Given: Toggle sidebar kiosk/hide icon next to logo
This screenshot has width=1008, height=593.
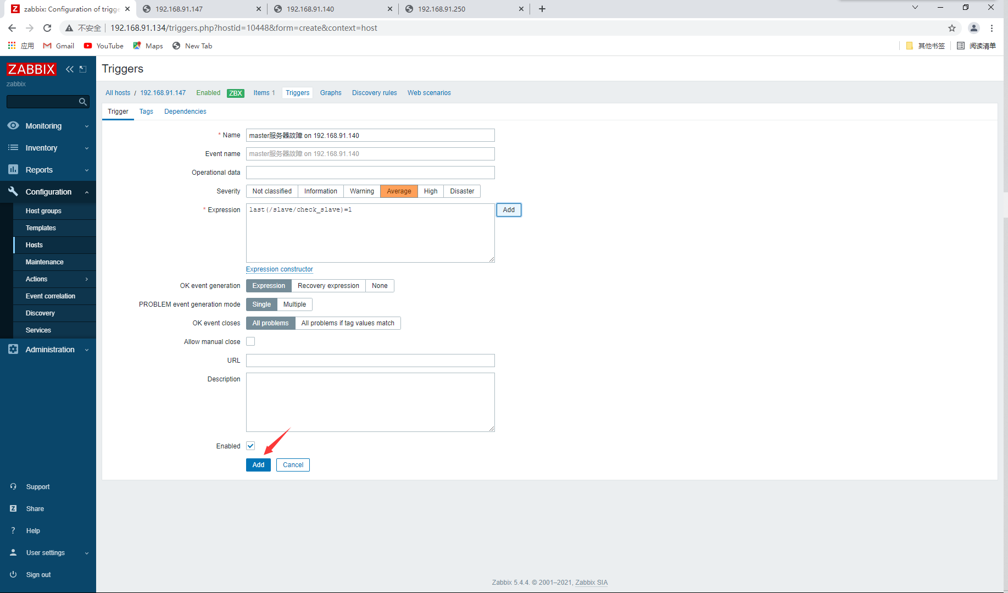Looking at the screenshot, I should (83, 69).
